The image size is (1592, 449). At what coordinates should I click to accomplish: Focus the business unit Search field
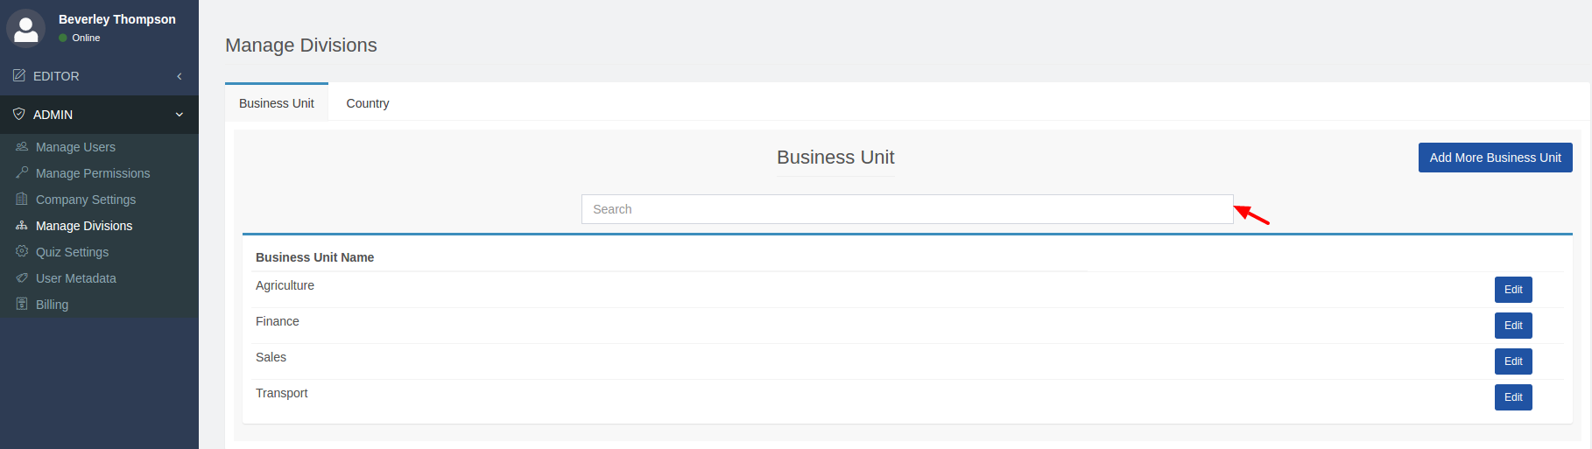pyautogui.click(x=906, y=209)
